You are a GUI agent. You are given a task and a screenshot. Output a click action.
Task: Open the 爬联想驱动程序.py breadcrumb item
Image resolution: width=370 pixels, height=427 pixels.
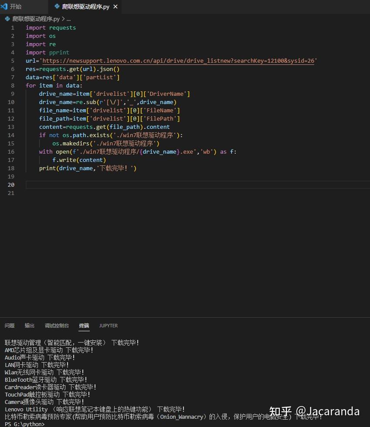point(36,19)
